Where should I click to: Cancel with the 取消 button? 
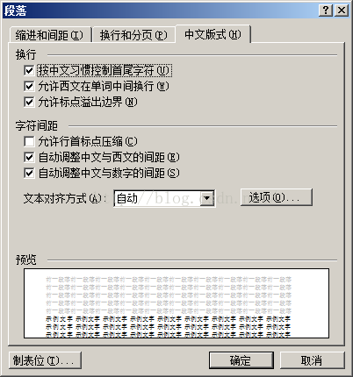pos(312,360)
